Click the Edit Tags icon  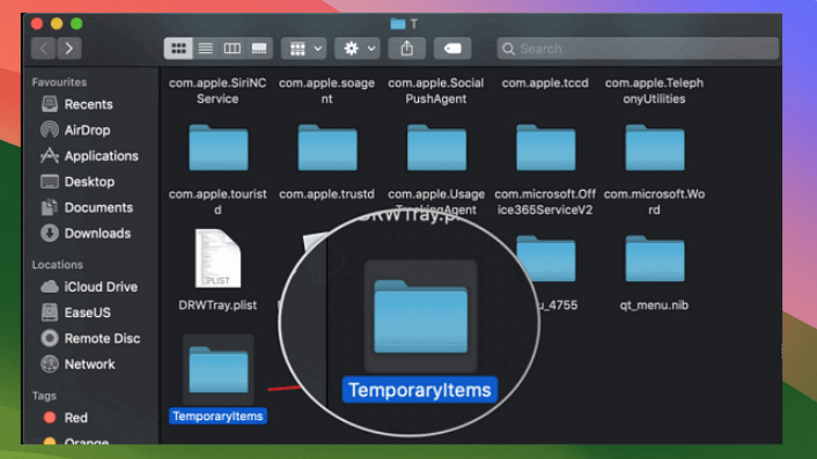(x=452, y=48)
